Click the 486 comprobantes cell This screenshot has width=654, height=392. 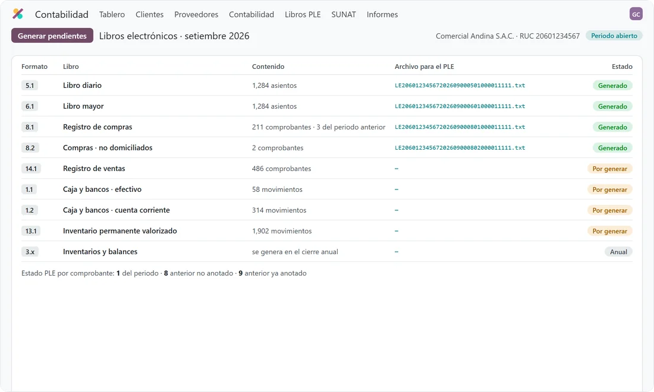click(282, 169)
